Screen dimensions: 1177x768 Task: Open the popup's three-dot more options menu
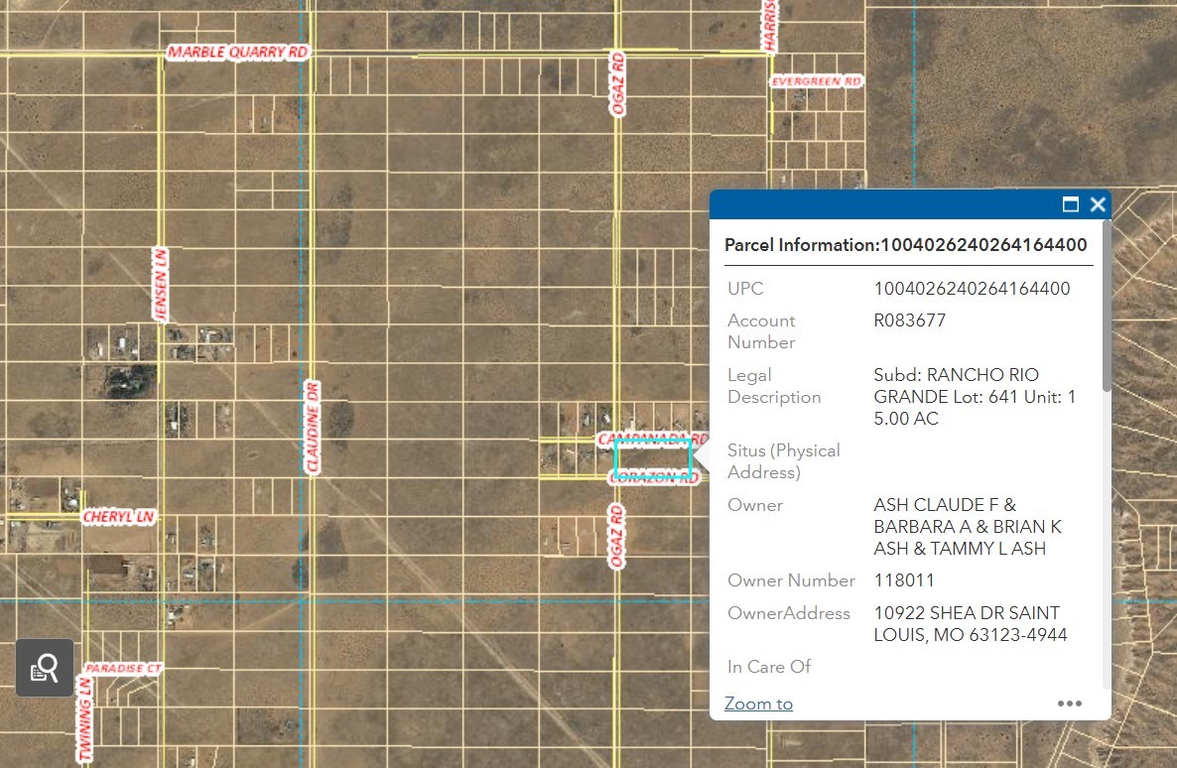point(1069,704)
